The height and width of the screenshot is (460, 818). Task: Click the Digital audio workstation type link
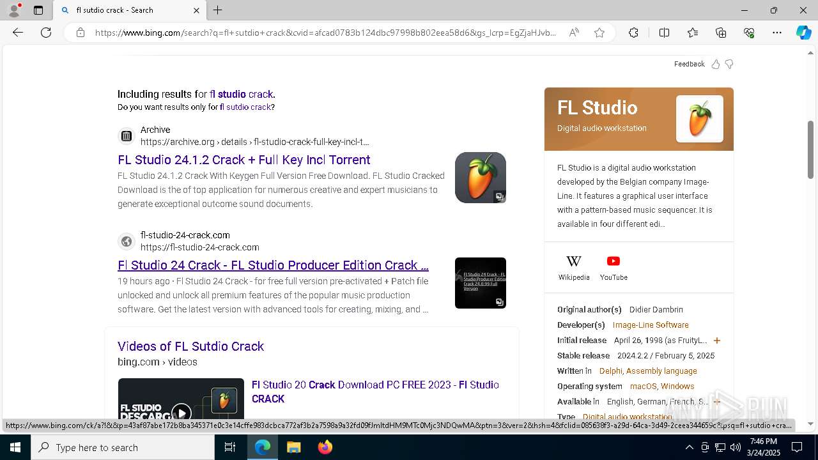pos(628,417)
